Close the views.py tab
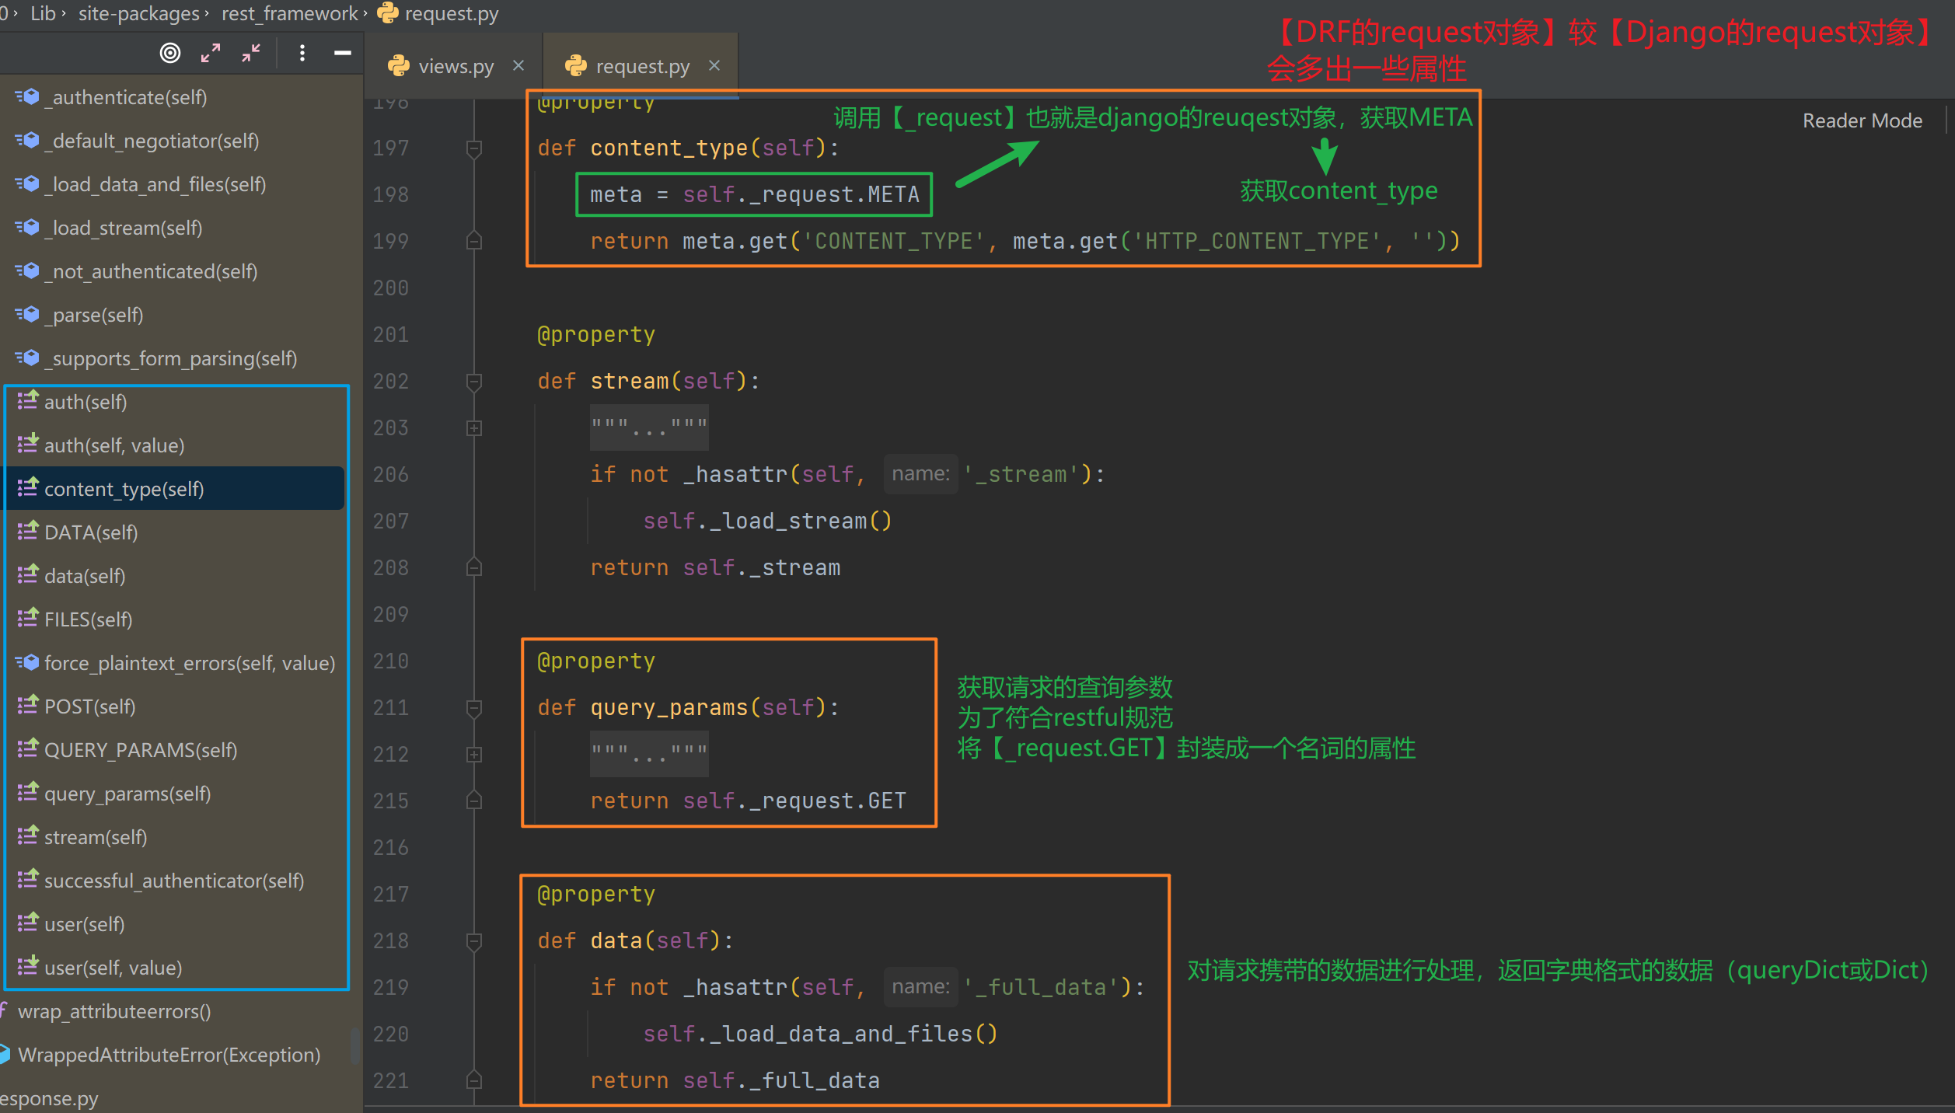 [x=518, y=66]
